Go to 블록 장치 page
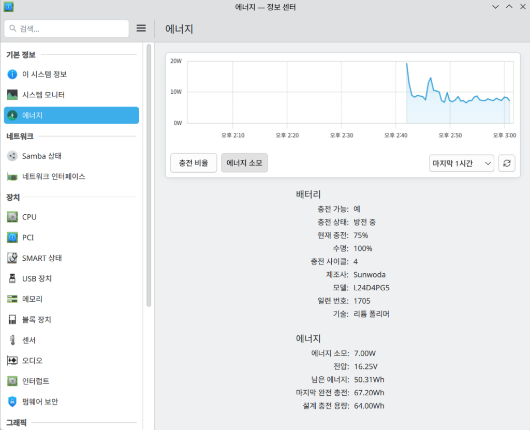The height and width of the screenshot is (430, 530). coord(36,320)
